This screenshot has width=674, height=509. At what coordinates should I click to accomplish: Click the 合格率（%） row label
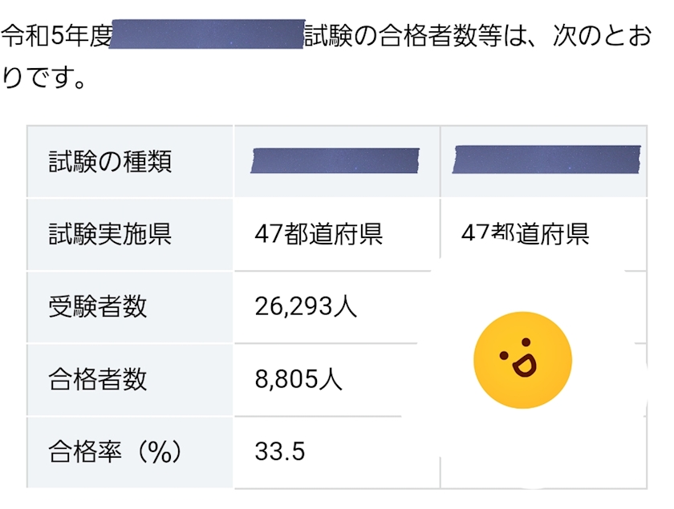point(116,452)
